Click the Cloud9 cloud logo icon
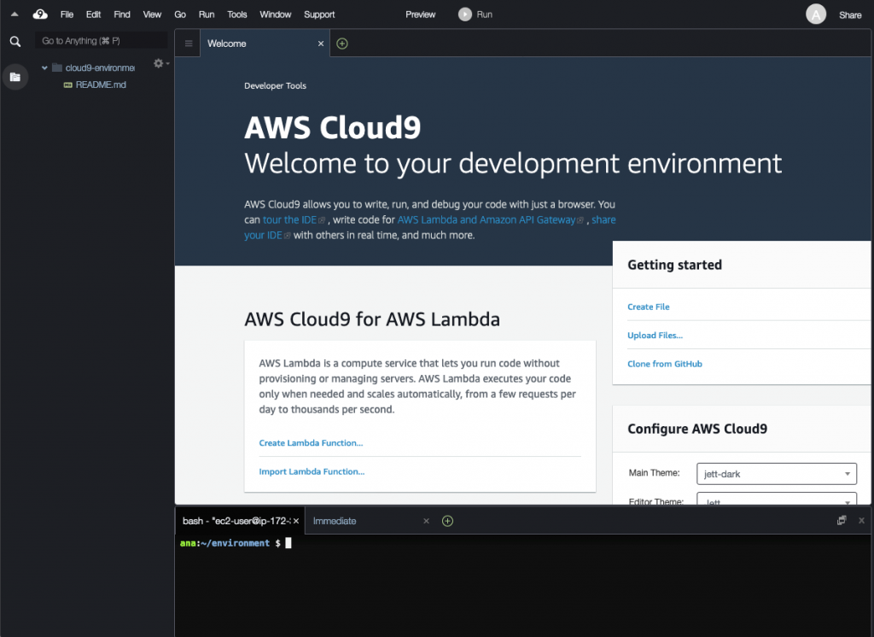 pos(40,15)
